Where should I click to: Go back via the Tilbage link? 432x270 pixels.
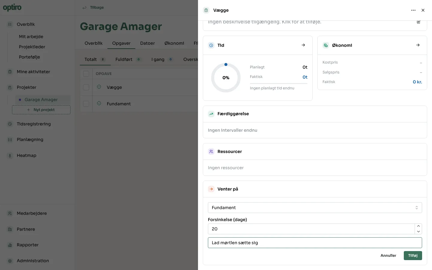(93, 7)
